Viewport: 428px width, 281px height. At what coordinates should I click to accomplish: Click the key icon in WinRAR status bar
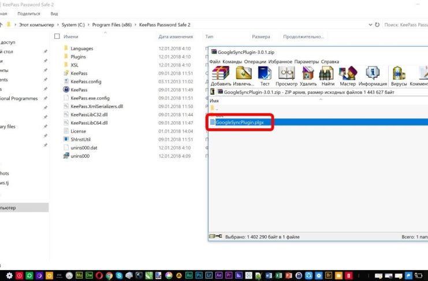tap(215, 236)
